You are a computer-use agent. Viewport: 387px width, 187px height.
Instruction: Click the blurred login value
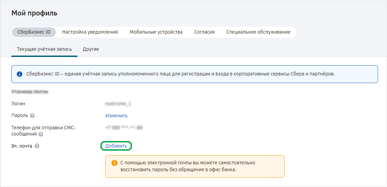coord(118,104)
